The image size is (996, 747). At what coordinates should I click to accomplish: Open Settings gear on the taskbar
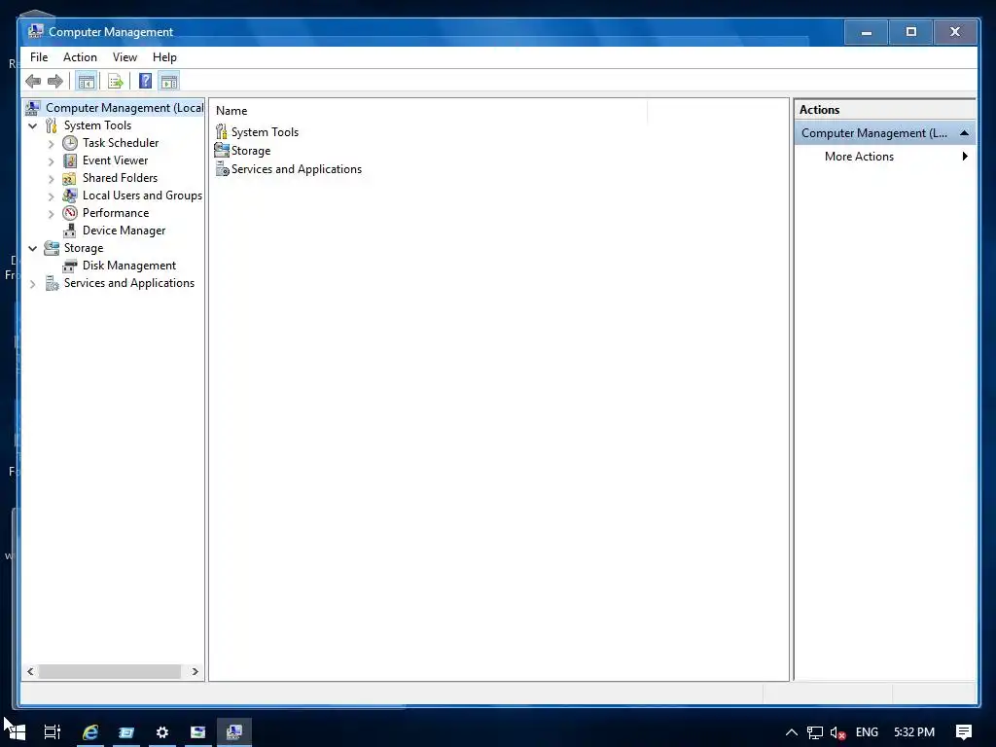(x=162, y=732)
